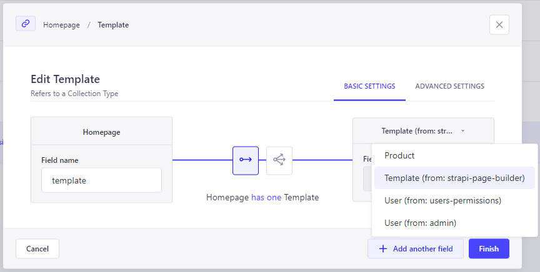Click the 'has one' relation text
The width and height of the screenshot is (540, 272).
coord(266,197)
